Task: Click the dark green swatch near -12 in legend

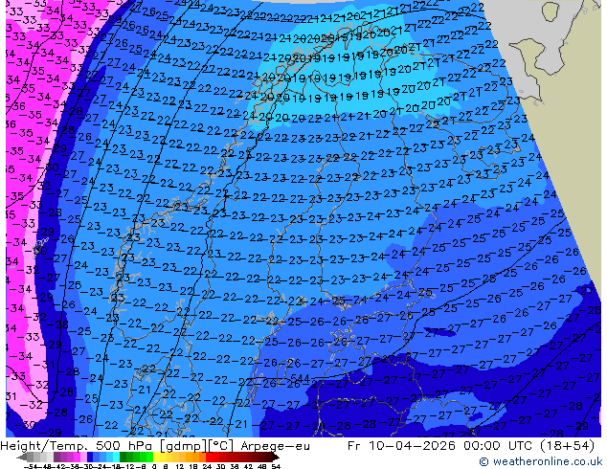Action: click(x=124, y=457)
